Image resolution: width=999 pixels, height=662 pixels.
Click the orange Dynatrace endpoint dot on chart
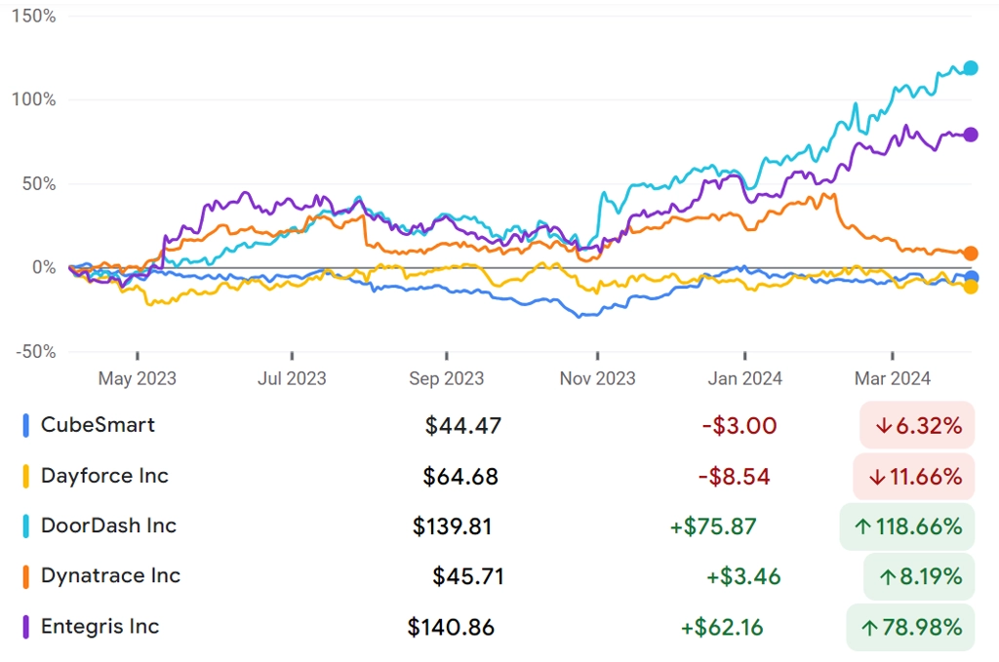click(971, 253)
